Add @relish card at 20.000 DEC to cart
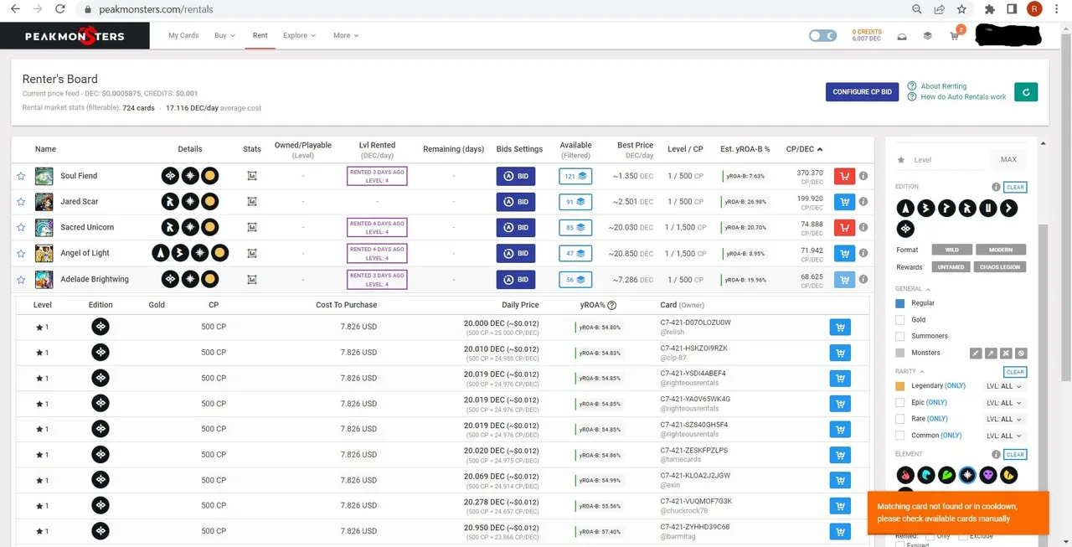1072x547 pixels. (x=839, y=328)
